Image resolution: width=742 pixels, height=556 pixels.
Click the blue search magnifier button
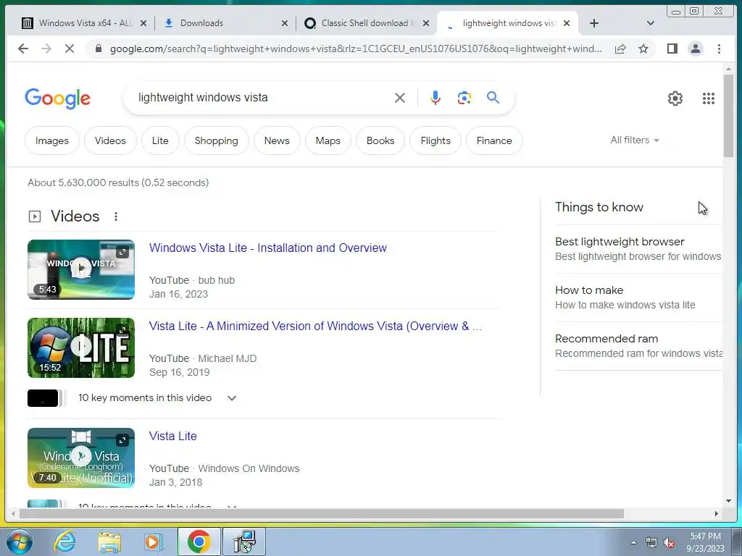493,98
